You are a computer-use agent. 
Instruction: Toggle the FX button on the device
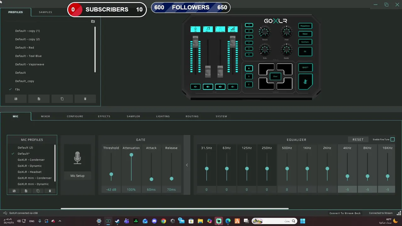[305, 51]
